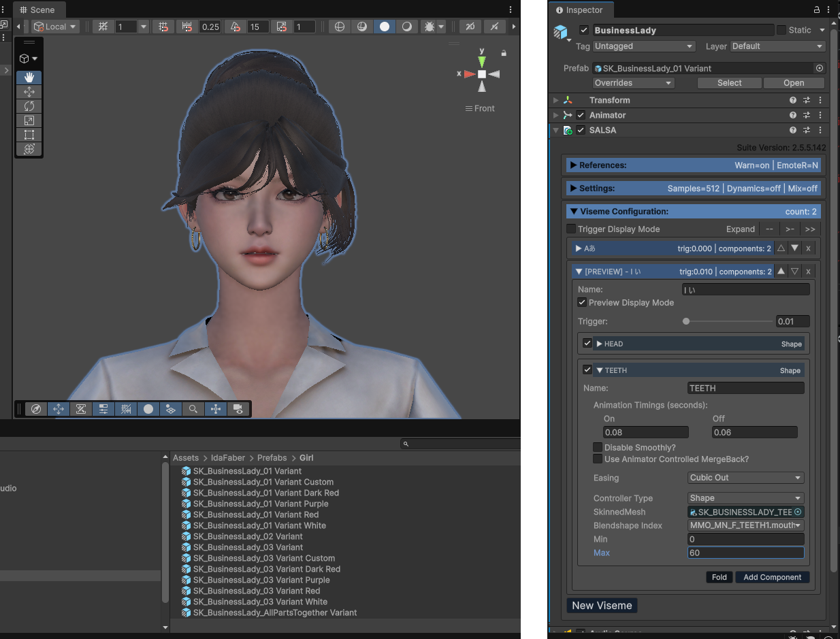Toggle Preview Display Mode checkbox

[x=582, y=302]
